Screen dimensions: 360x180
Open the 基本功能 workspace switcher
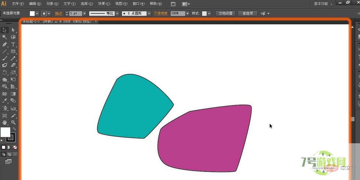(x=323, y=4)
